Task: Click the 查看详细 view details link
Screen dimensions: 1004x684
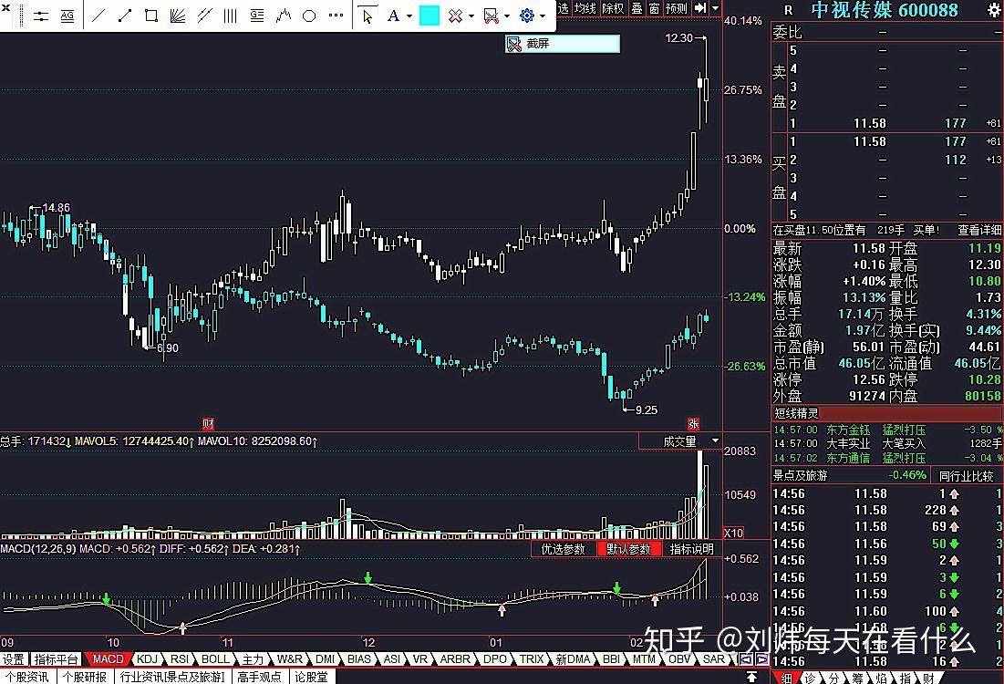Action: pos(979,230)
